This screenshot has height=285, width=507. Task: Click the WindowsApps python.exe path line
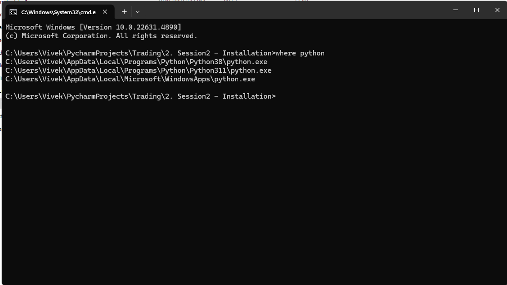(x=130, y=79)
